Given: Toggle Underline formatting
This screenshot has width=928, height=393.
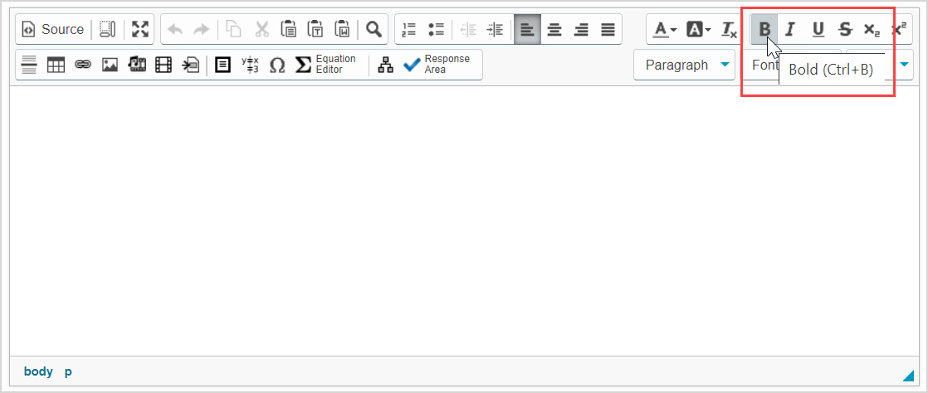Looking at the screenshot, I should (x=818, y=30).
